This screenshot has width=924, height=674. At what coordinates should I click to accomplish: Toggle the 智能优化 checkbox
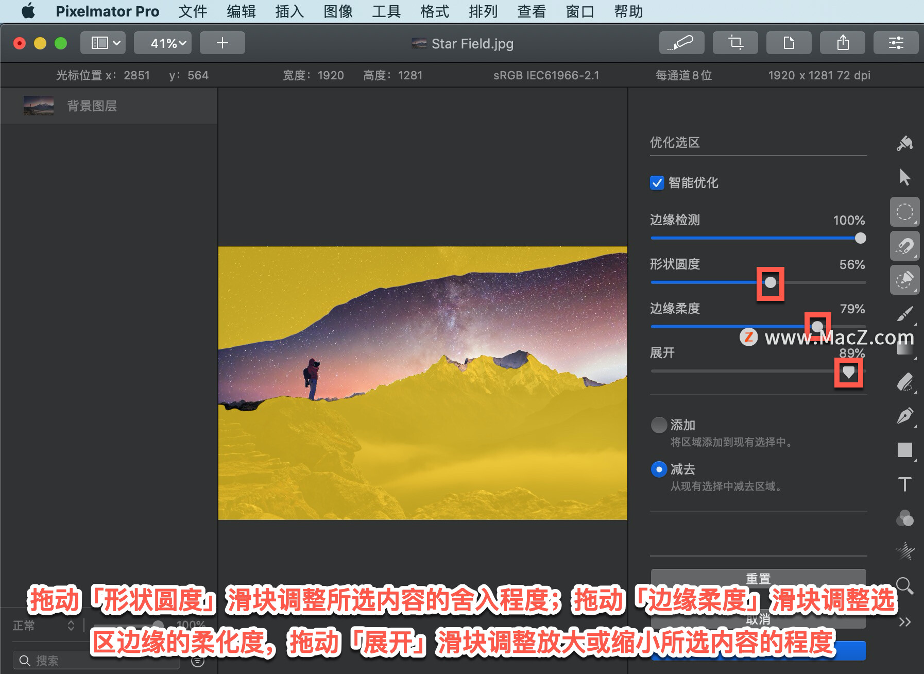pos(657,183)
